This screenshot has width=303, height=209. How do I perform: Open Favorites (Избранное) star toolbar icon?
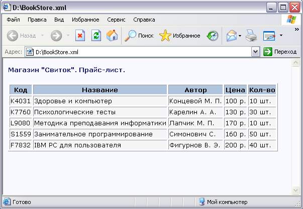click(x=165, y=36)
